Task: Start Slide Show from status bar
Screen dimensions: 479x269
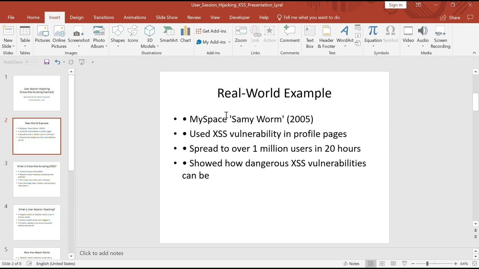Action: point(405,264)
